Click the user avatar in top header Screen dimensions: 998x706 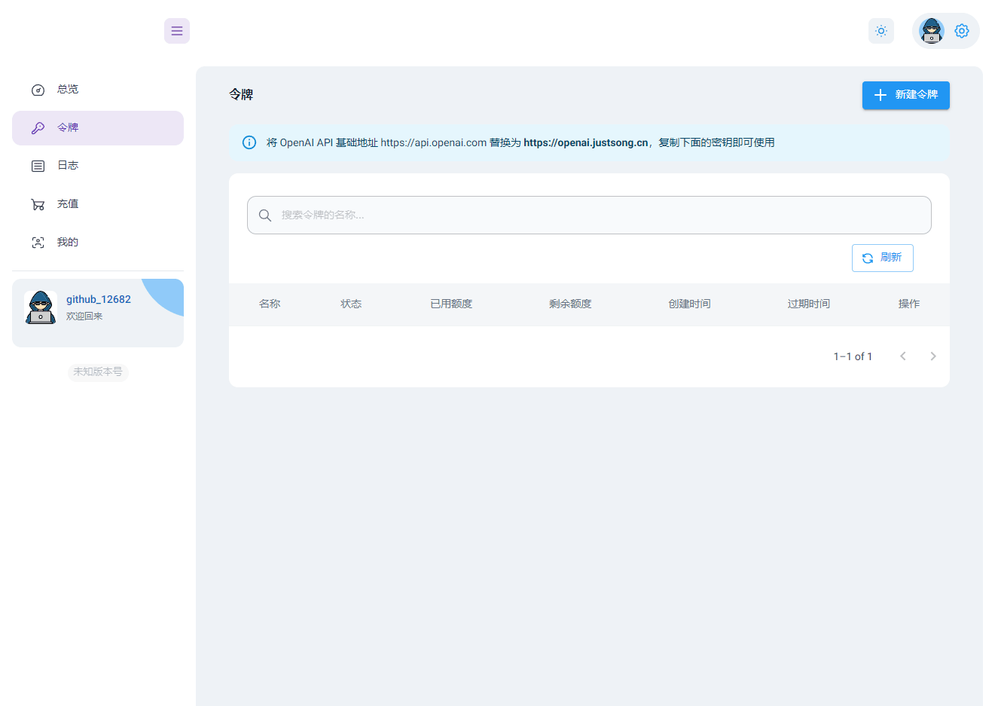pyautogui.click(x=932, y=31)
